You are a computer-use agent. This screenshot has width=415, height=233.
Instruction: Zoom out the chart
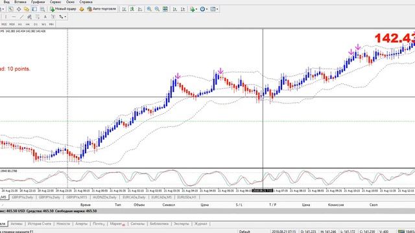[x=157, y=9]
